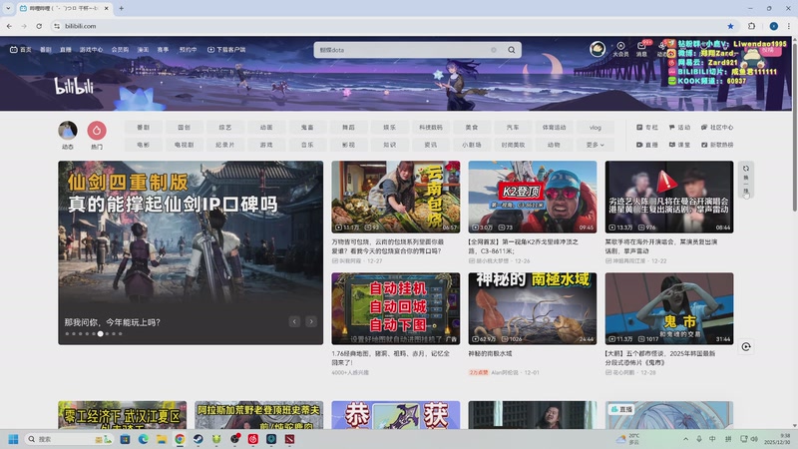Open 消息 messages icon with badge
The height and width of the screenshot is (449, 798).
coord(642,49)
